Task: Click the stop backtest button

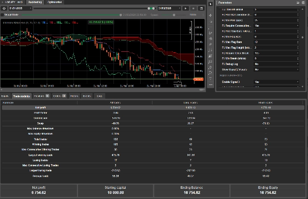Action: tap(194, 8)
